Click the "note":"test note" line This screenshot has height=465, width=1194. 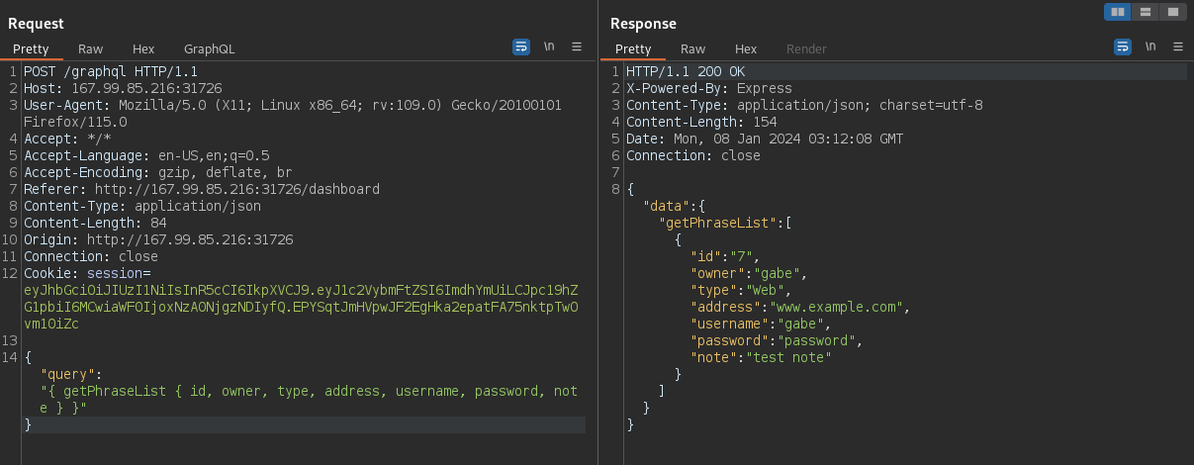(x=761, y=357)
